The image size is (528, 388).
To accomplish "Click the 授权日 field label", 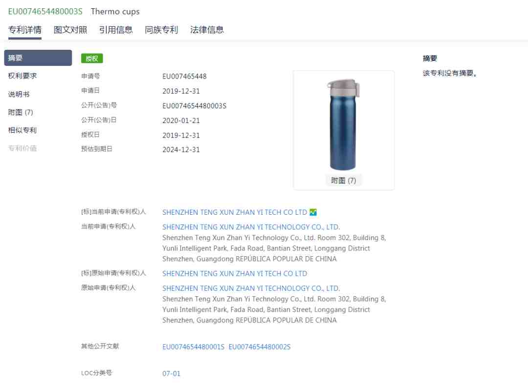I will click(90, 135).
